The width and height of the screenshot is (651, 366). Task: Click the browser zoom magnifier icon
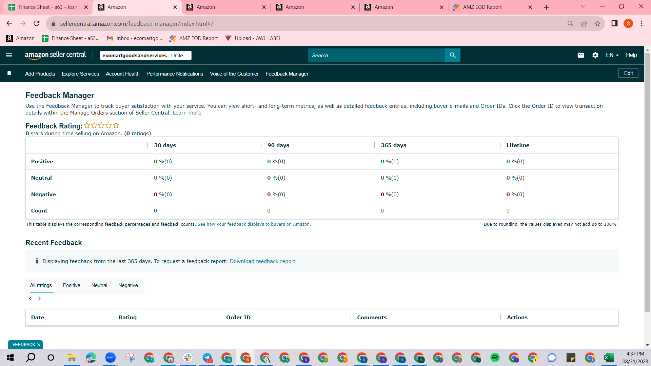click(570, 23)
